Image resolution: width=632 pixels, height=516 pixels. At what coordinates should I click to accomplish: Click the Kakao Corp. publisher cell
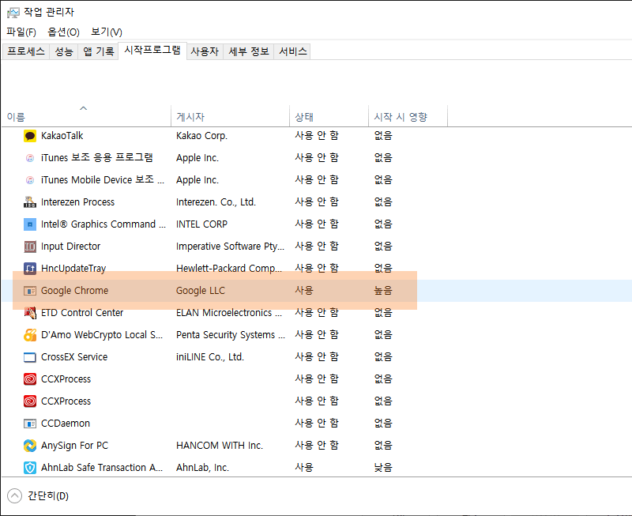click(201, 136)
